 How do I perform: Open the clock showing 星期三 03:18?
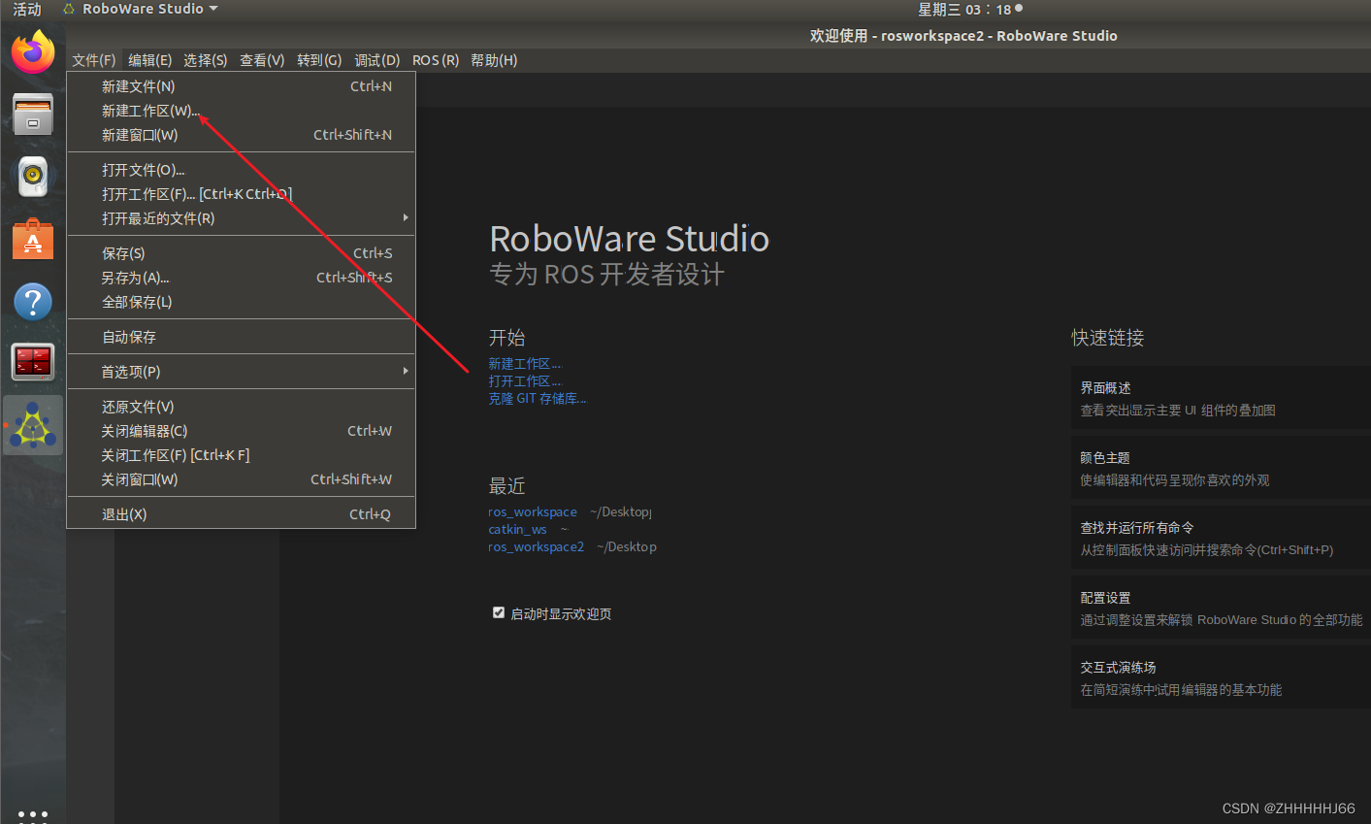(x=969, y=9)
